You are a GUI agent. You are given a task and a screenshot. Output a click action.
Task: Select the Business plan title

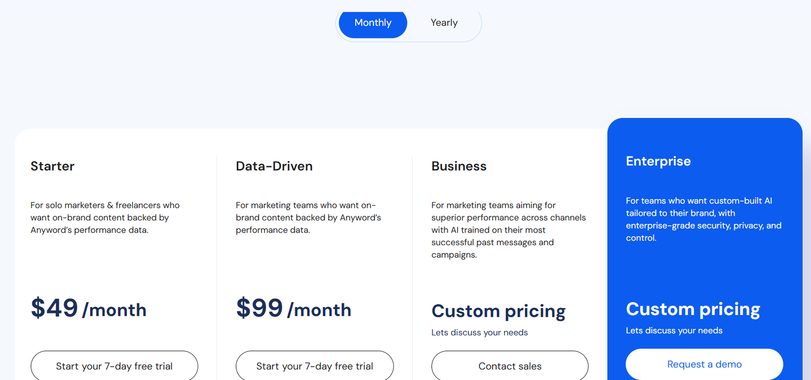[x=459, y=166]
